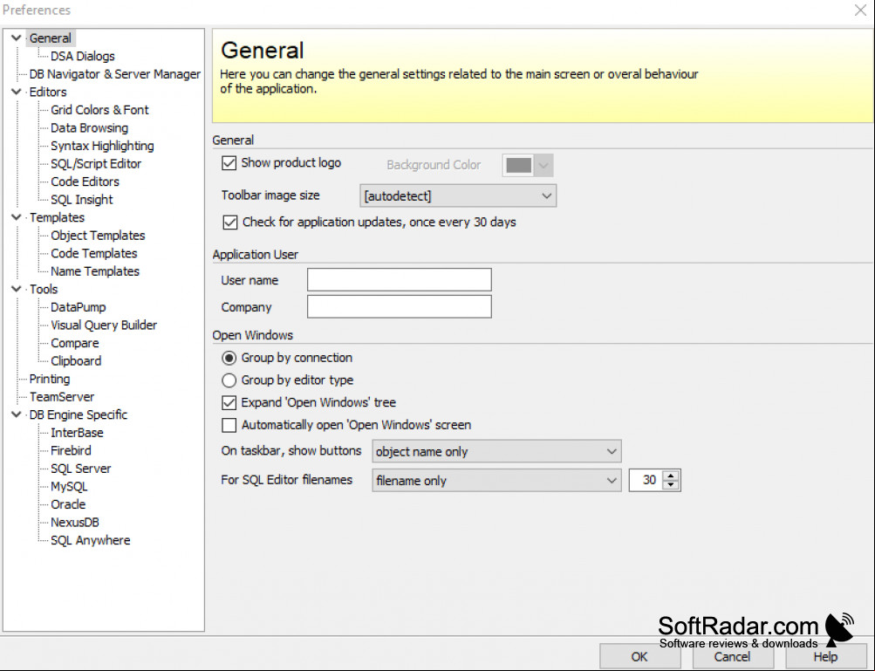Select Group by editor type option
The image size is (875, 671).
pos(229,380)
